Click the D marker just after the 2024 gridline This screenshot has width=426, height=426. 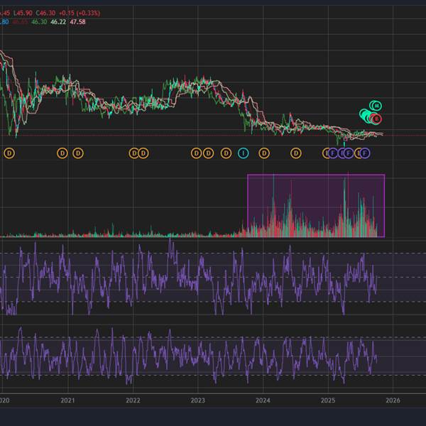264,153
